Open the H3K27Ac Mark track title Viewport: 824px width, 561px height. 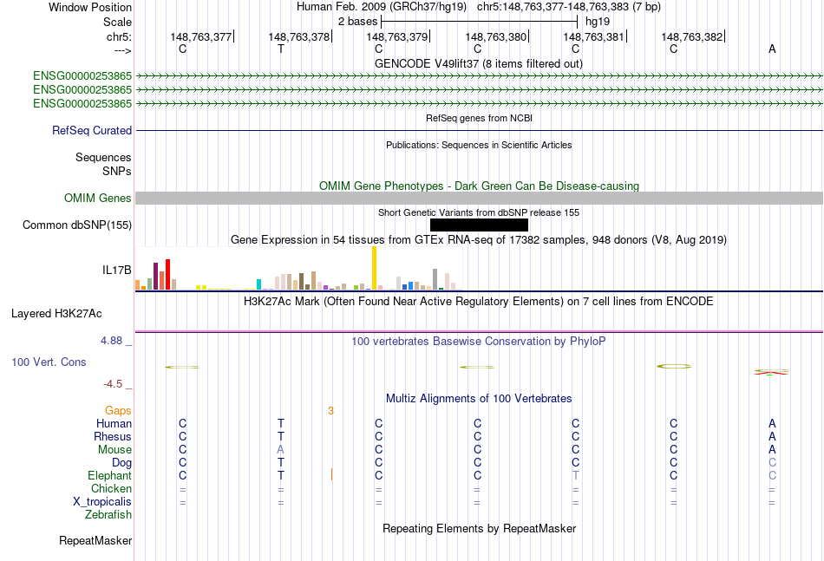click(479, 302)
